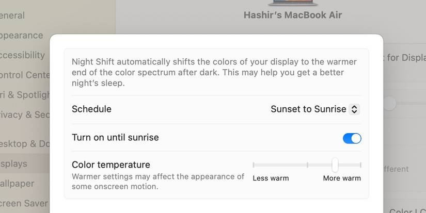Click the More warm end of slider
The width and height of the screenshot is (426, 213).
coord(360,165)
